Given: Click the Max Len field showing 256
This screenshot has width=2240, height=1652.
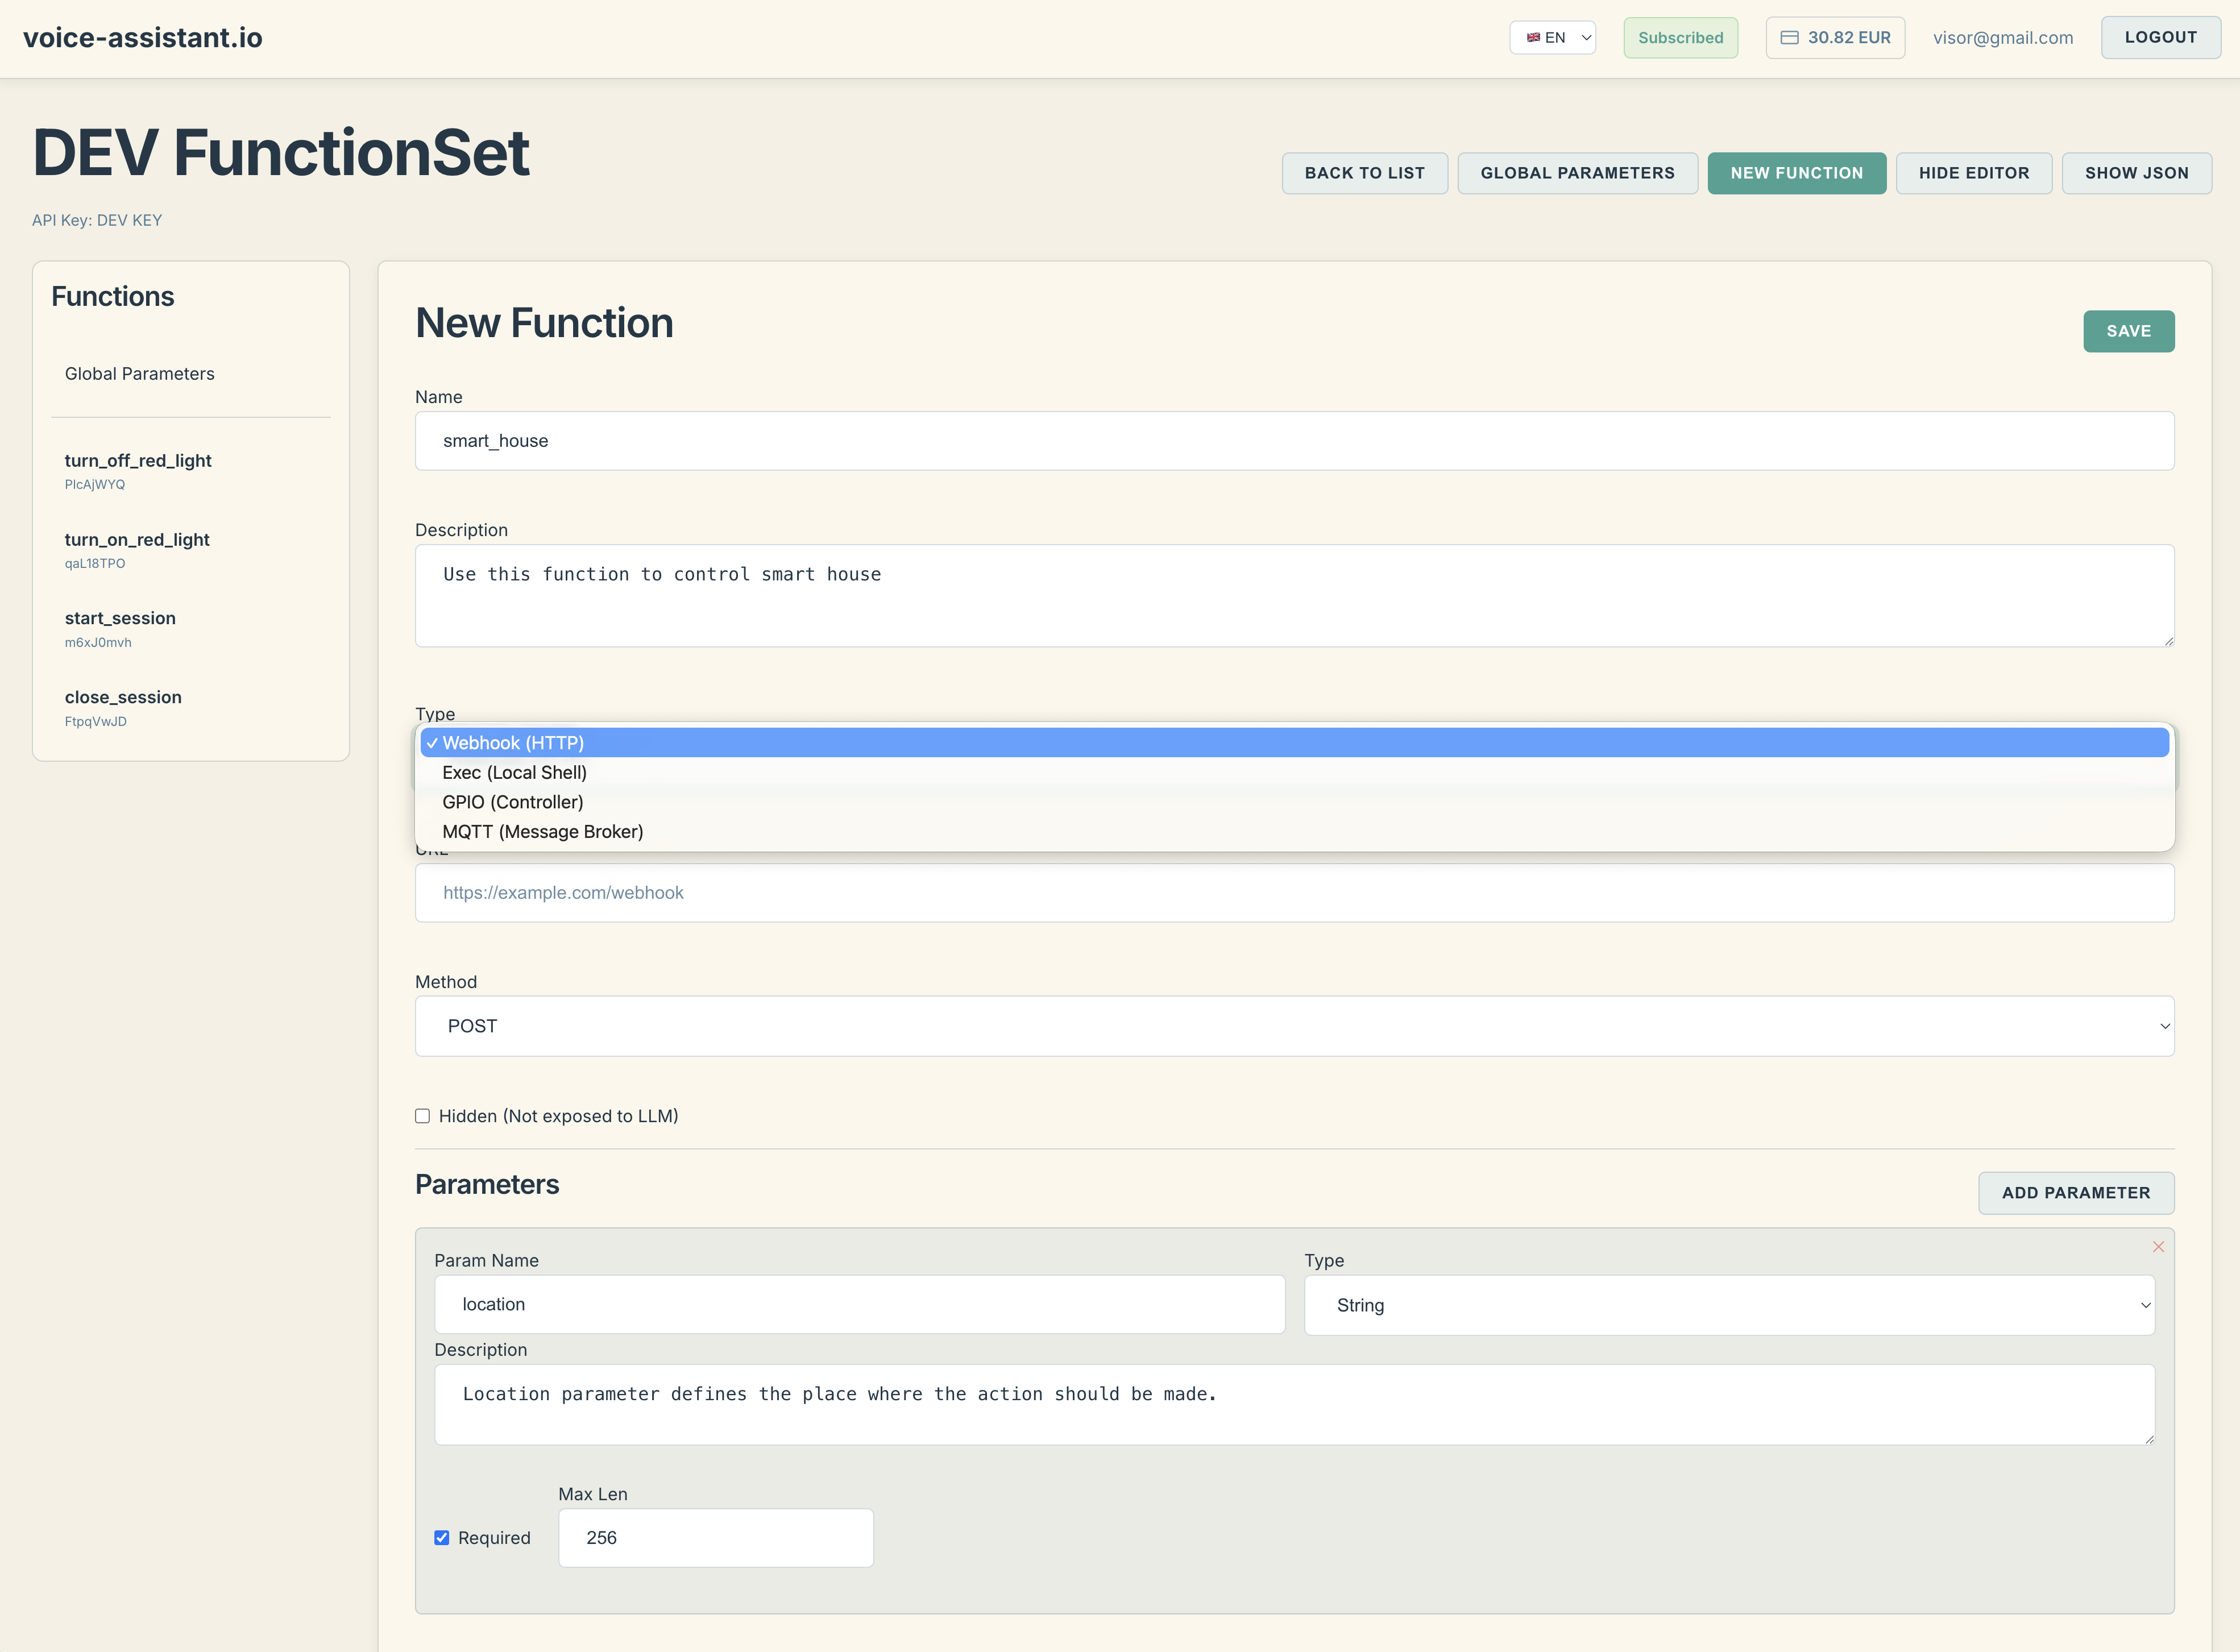Looking at the screenshot, I should (x=715, y=1538).
